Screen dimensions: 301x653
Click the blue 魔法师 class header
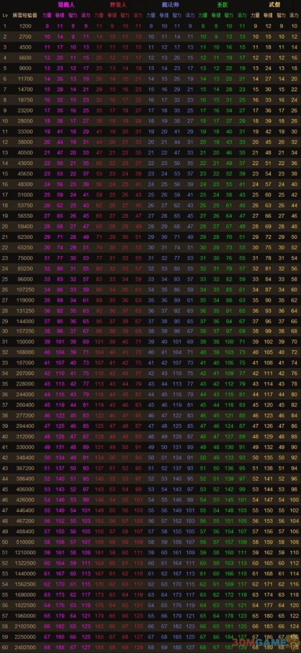170,5
